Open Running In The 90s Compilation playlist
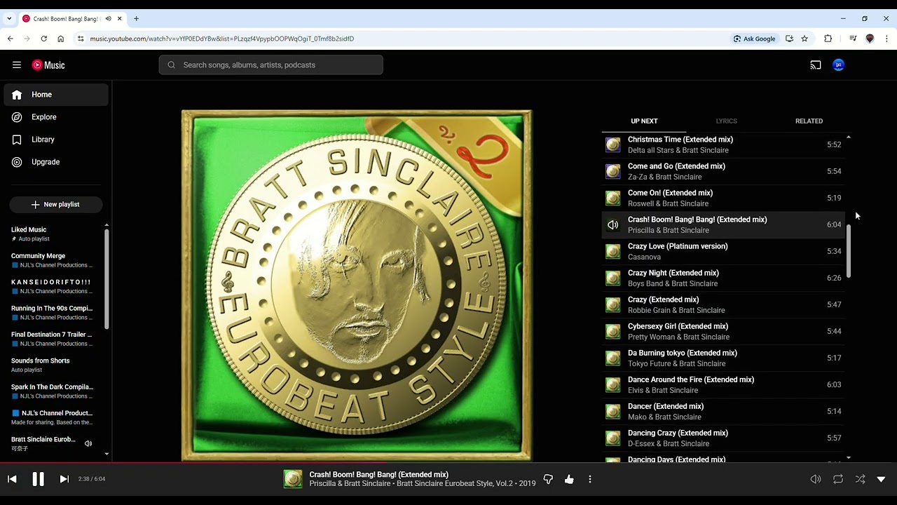The width and height of the screenshot is (897, 505). [53, 312]
